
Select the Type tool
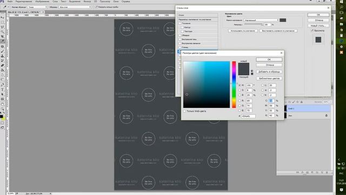2,89
